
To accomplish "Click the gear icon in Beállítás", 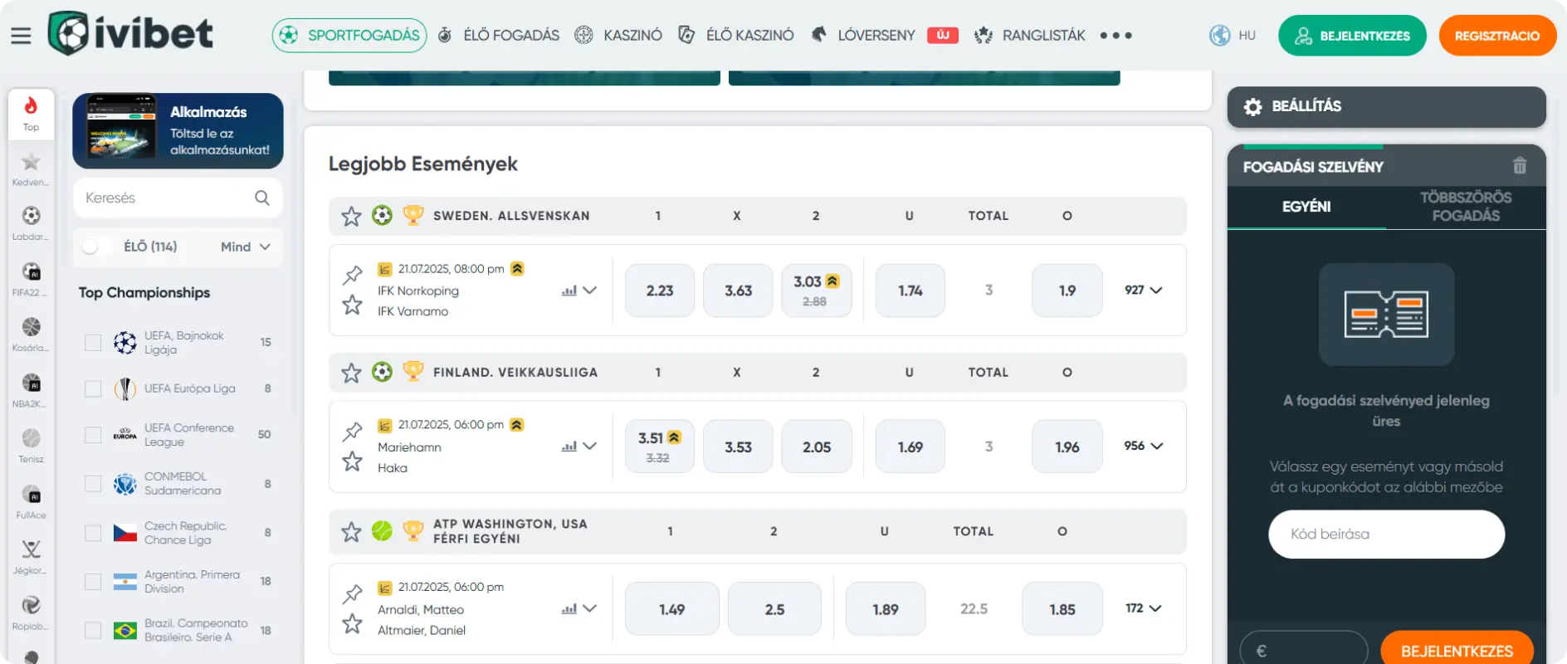I will [1252, 106].
